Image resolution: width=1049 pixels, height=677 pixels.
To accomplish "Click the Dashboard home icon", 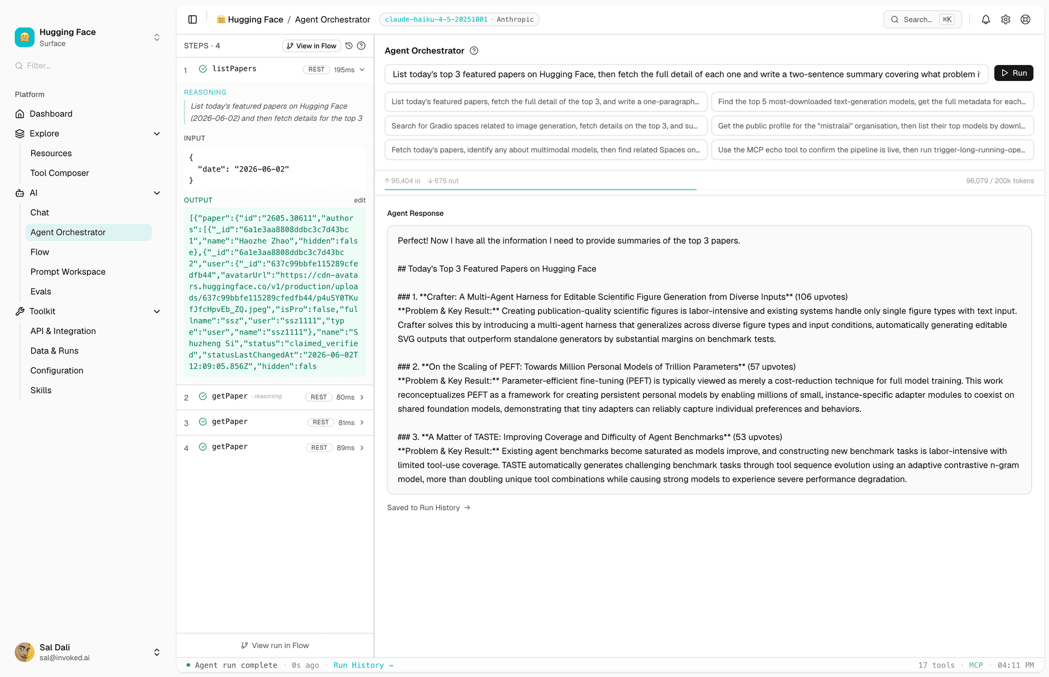I will coord(20,114).
